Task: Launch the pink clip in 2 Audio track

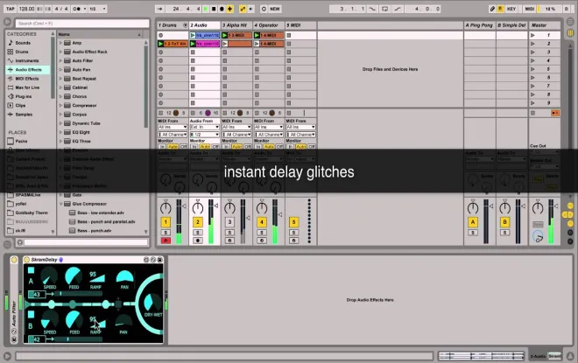Action: coord(193,44)
